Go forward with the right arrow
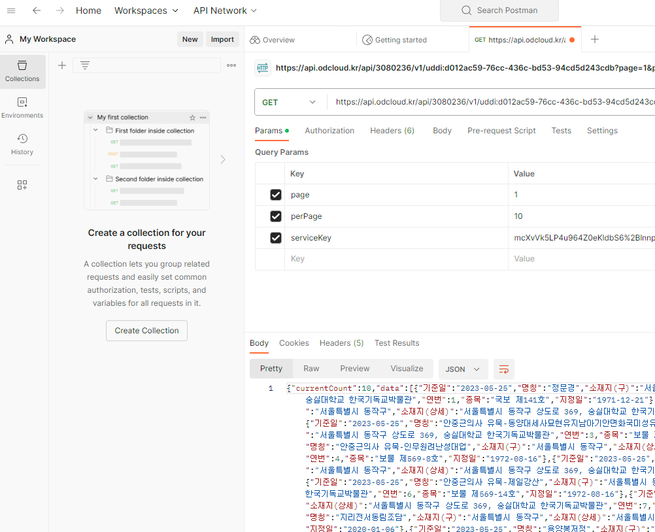This screenshot has height=532, width=655. coord(60,10)
